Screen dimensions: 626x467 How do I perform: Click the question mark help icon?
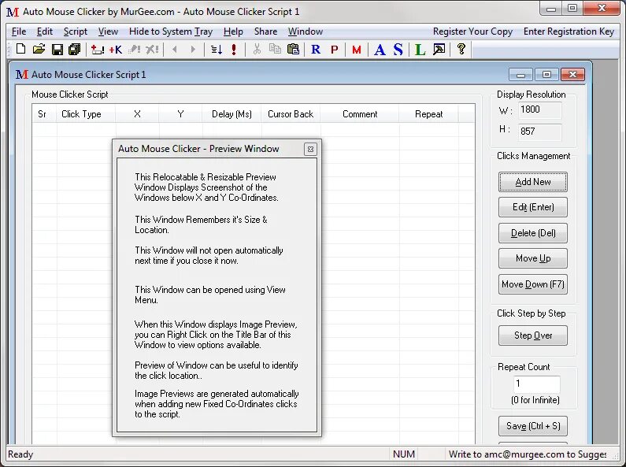pyautogui.click(x=461, y=49)
